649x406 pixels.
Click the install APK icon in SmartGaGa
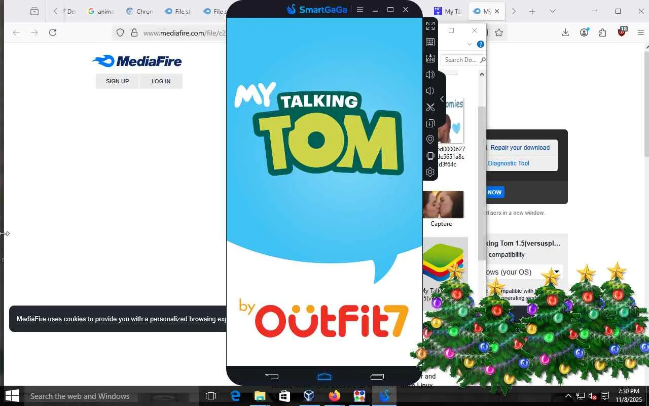430,58
